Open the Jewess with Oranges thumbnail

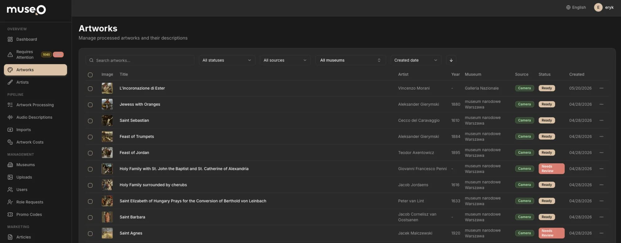coord(107,104)
